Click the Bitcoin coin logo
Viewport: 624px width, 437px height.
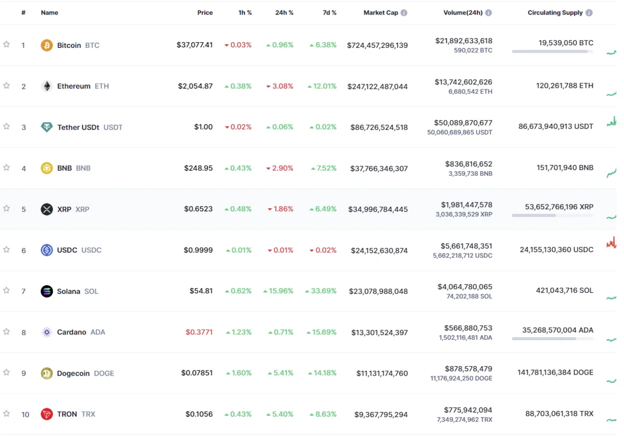tap(47, 45)
